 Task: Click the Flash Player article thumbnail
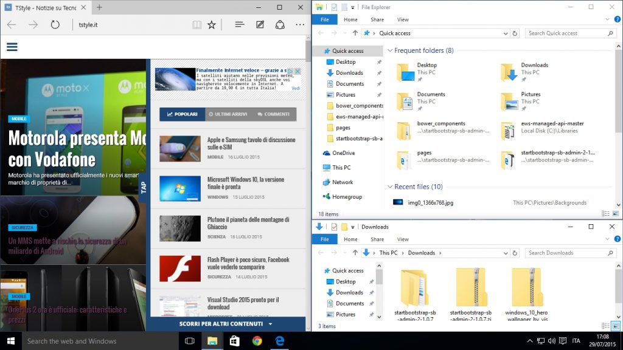click(180, 269)
